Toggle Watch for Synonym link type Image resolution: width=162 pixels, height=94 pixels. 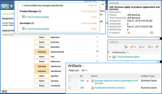(x=42, y=81)
